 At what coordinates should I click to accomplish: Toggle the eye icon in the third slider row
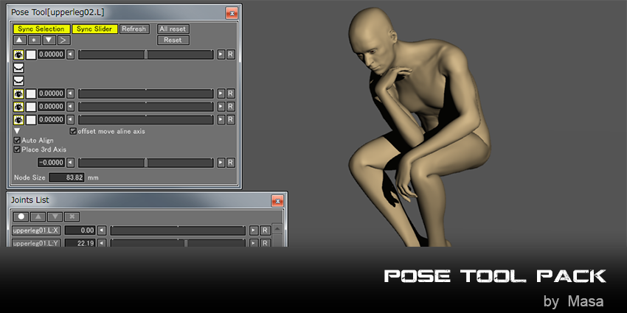coord(18,107)
